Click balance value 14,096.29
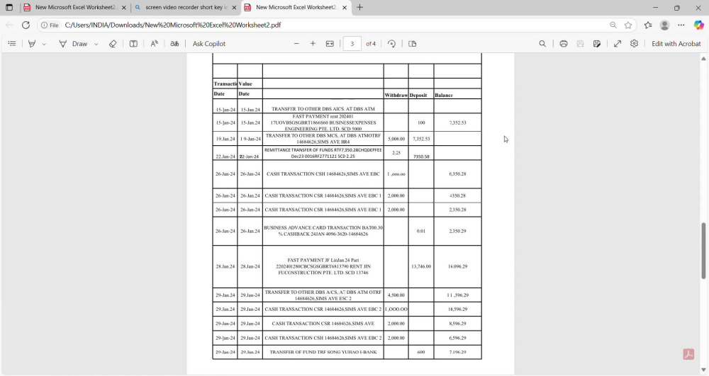This screenshot has height=376, width=709. pyautogui.click(x=457, y=267)
